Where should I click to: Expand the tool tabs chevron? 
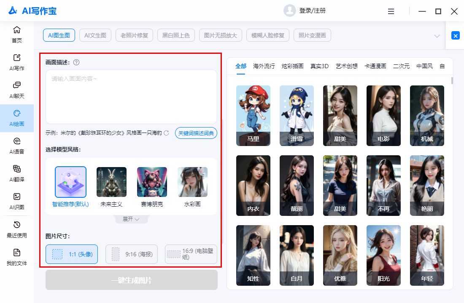tap(437, 36)
